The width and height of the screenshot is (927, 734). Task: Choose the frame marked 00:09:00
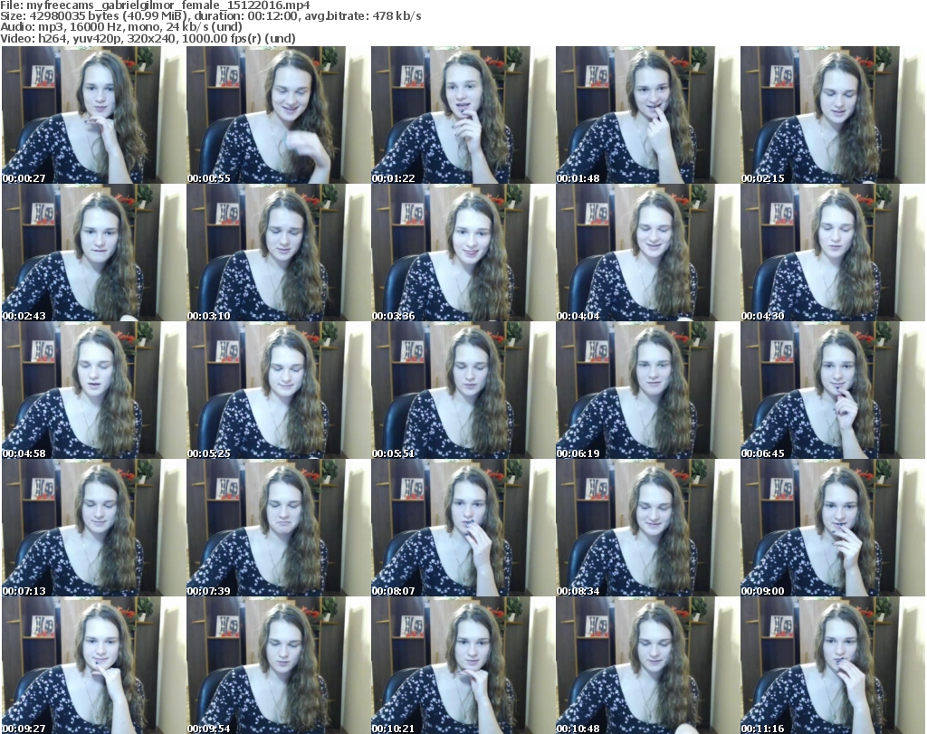coord(833,528)
